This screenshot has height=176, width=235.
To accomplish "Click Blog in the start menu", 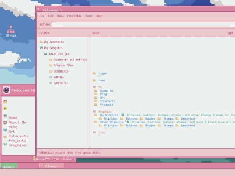I will point(13,127).
